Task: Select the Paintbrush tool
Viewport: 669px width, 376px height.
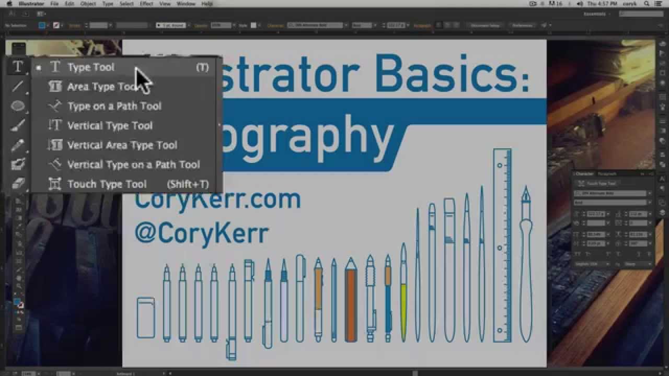Action: pyautogui.click(x=18, y=125)
